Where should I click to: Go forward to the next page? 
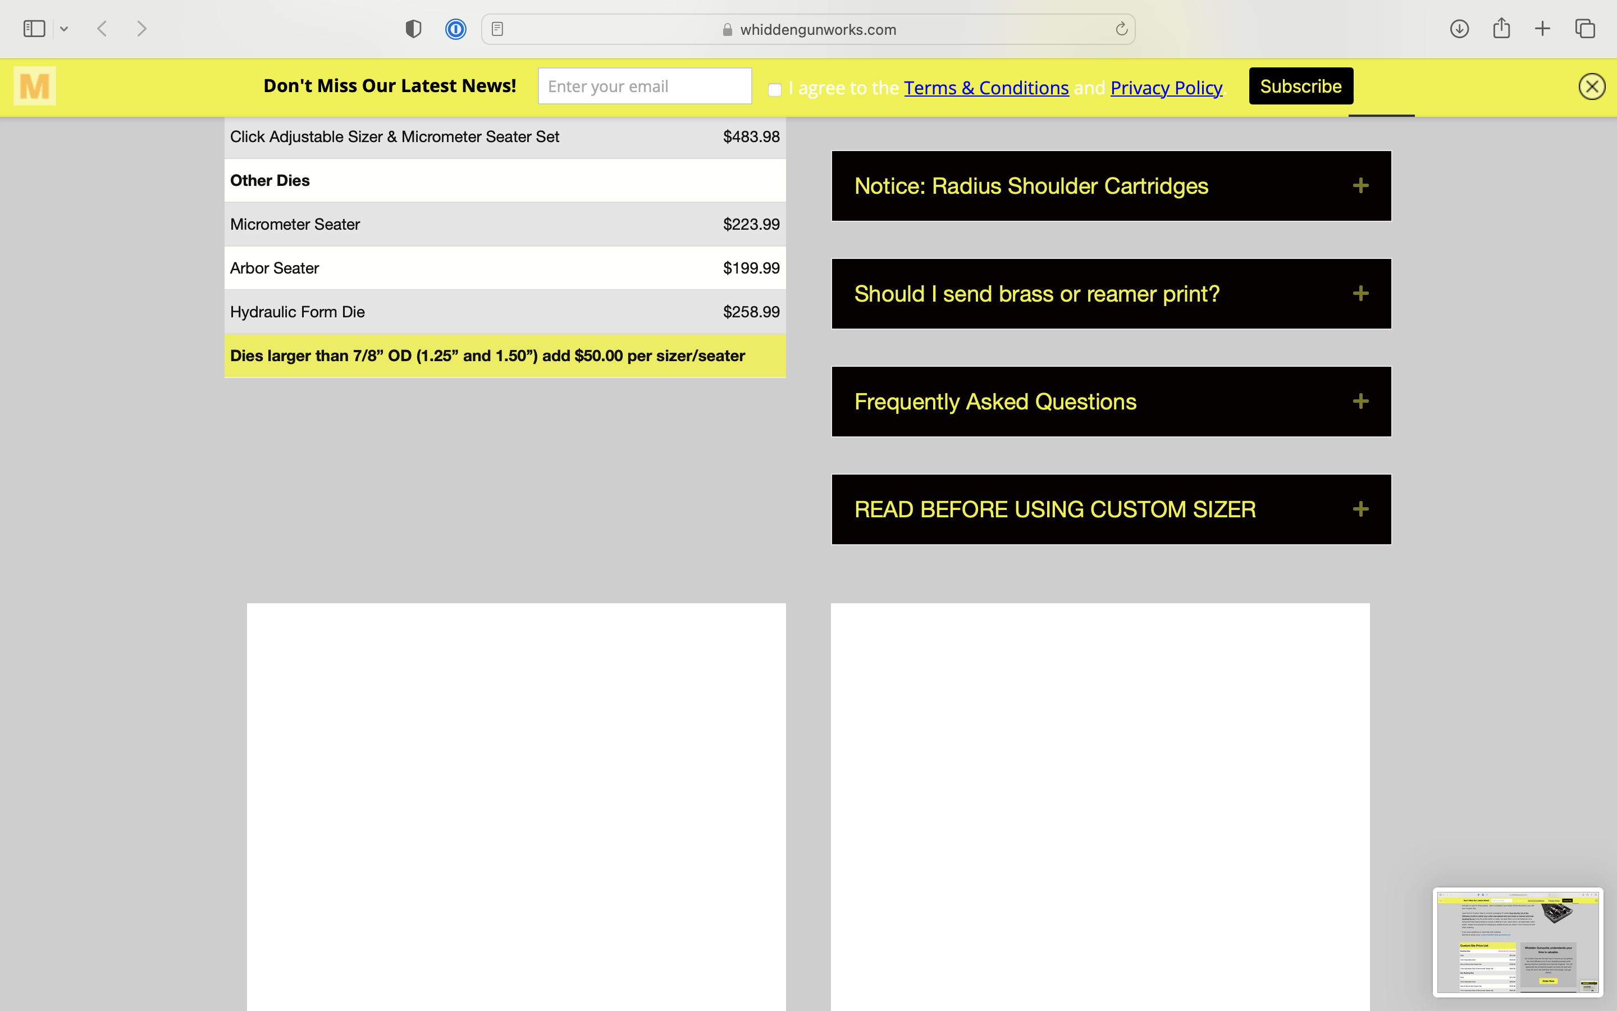tap(141, 29)
